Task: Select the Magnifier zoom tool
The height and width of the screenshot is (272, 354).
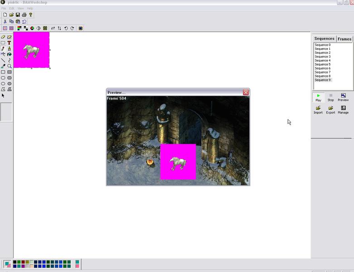Action: pos(9,66)
